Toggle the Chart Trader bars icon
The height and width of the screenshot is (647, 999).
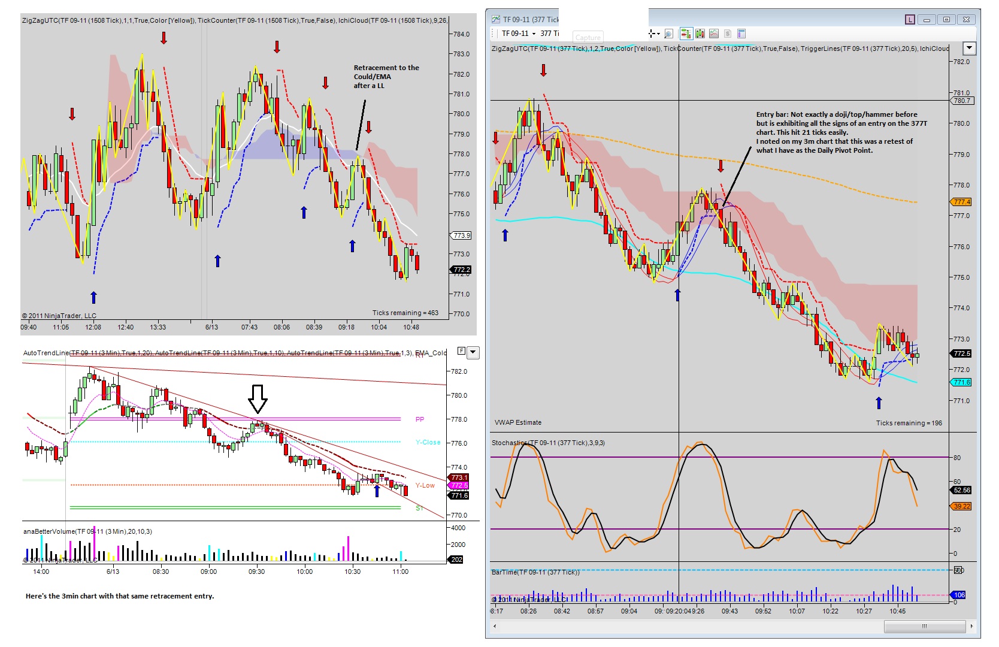point(686,34)
